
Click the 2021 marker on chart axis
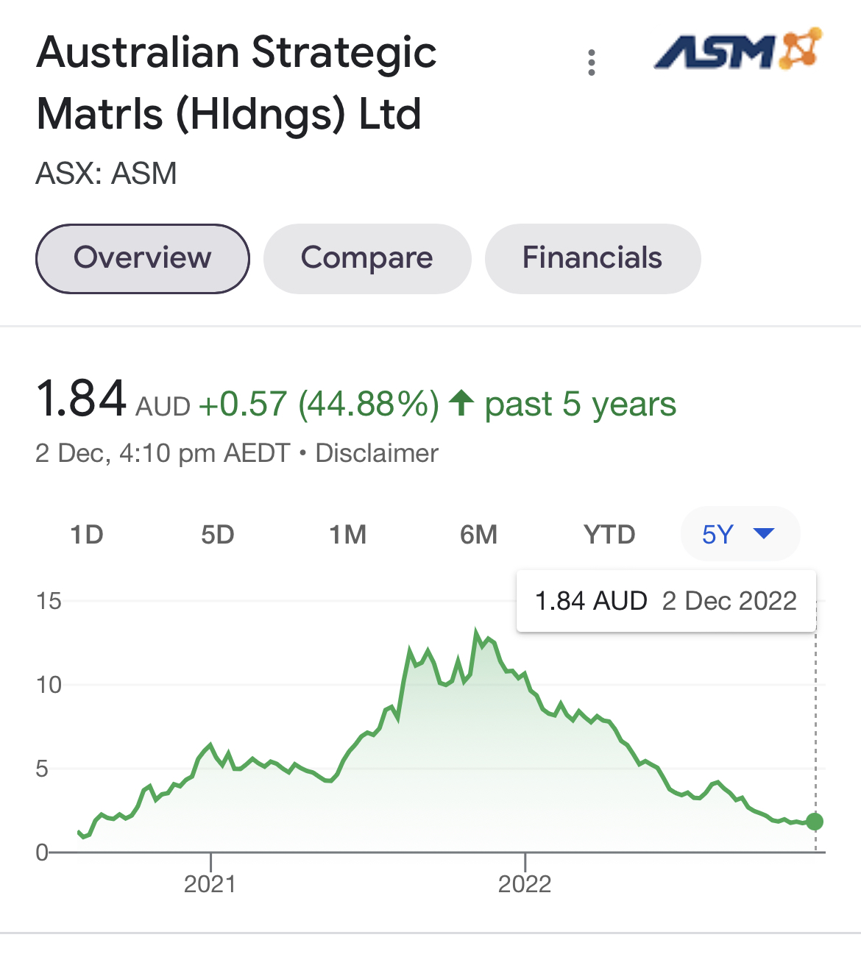pyautogui.click(x=210, y=883)
